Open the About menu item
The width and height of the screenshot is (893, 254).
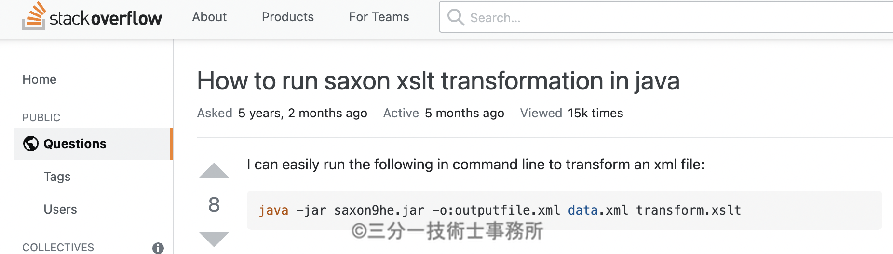[x=209, y=17]
